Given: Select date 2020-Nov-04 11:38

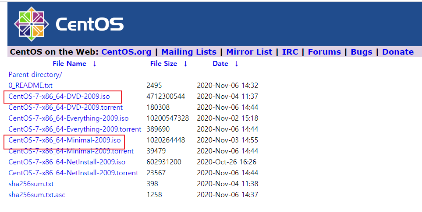Looking at the screenshot, I should [227, 184].
